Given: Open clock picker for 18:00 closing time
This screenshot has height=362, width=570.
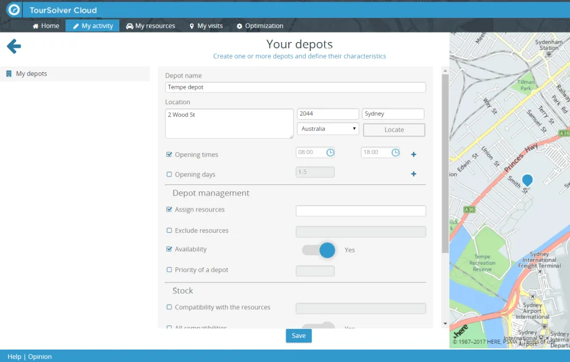Looking at the screenshot, I should [x=395, y=152].
